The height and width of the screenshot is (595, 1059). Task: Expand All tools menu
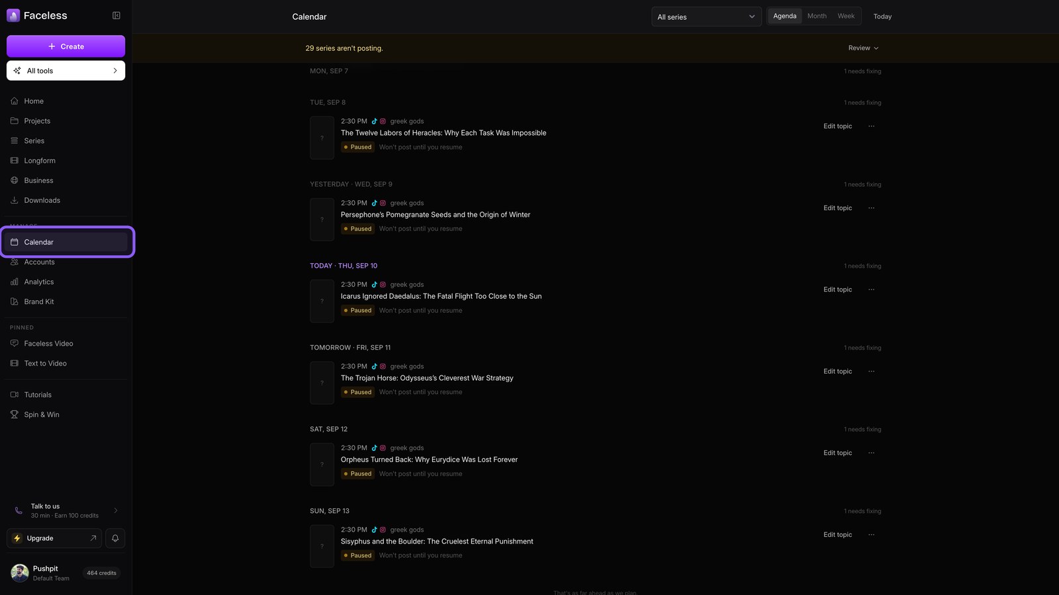point(66,71)
